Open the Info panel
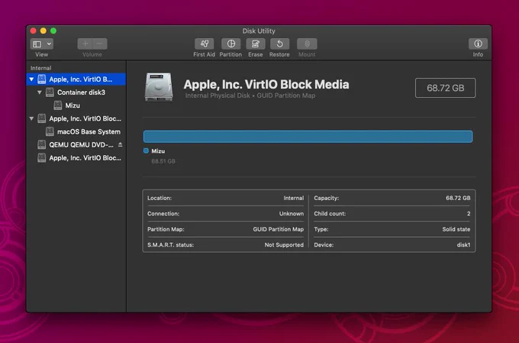Viewport: 519px width, 343px height. pyautogui.click(x=478, y=44)
